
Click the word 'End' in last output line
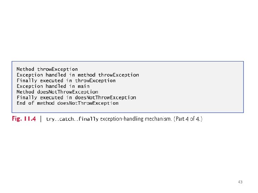(21, 103)
